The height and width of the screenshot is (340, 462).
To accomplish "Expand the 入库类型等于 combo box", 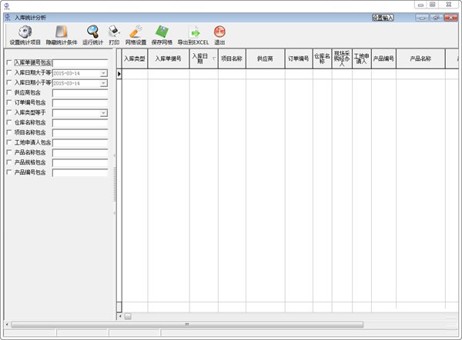I will 103,113.
